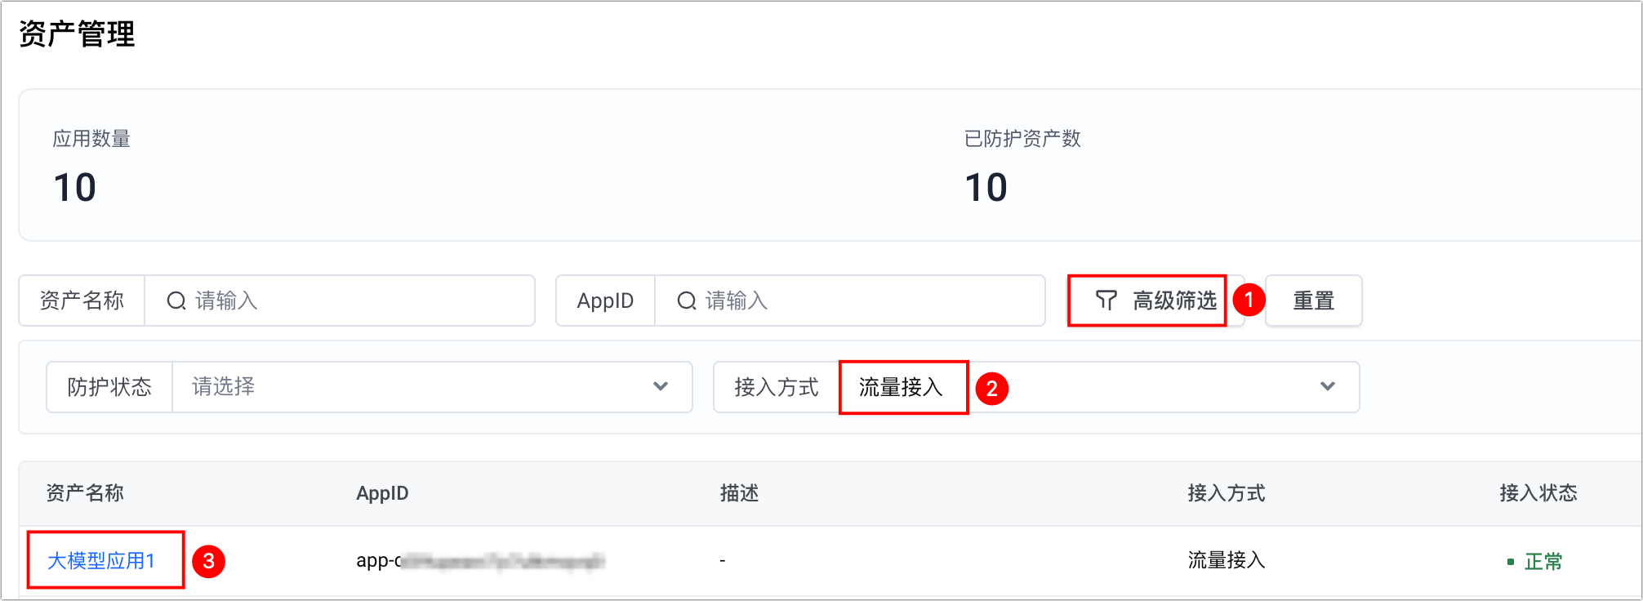1643x601 pixels.
Task: Click the green status dot beside 正常
Action: coord(1510,562)
